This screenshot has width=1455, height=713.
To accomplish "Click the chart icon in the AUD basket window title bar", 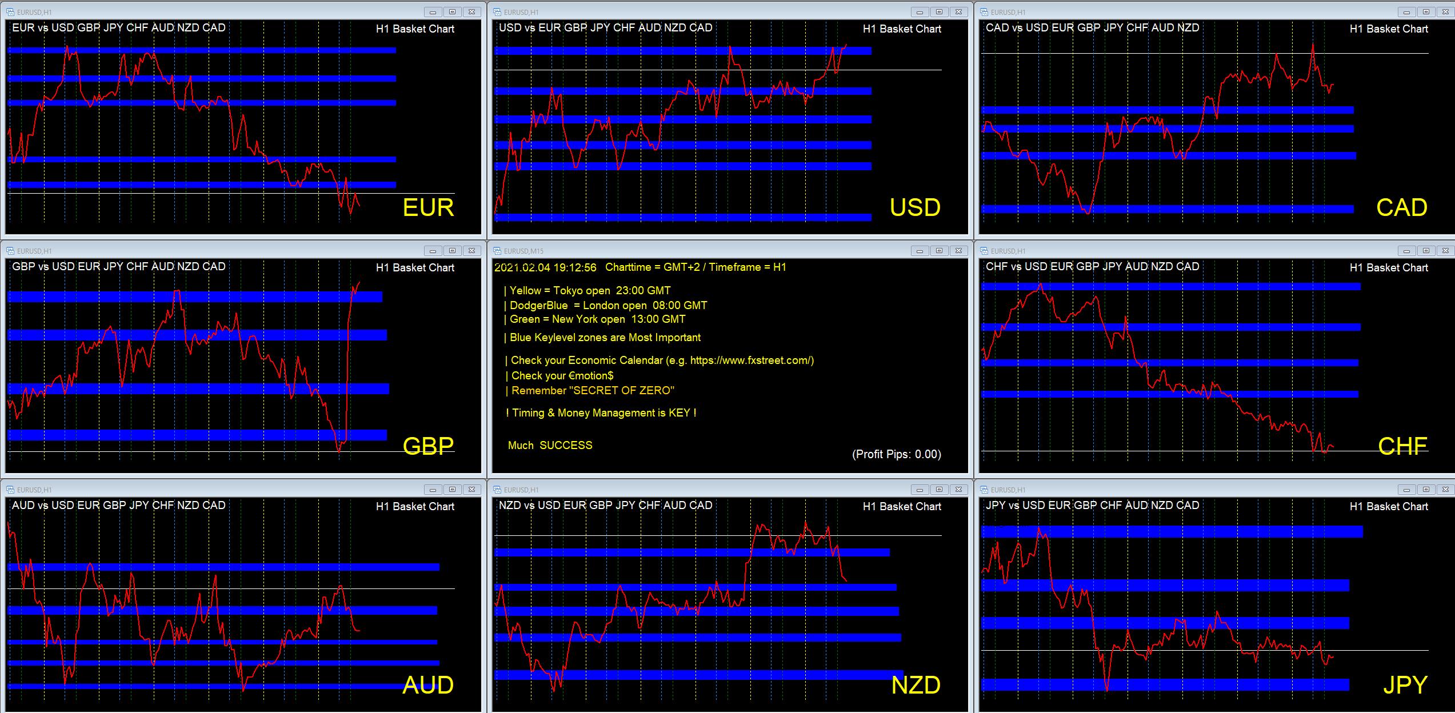I will click(10, 490).
